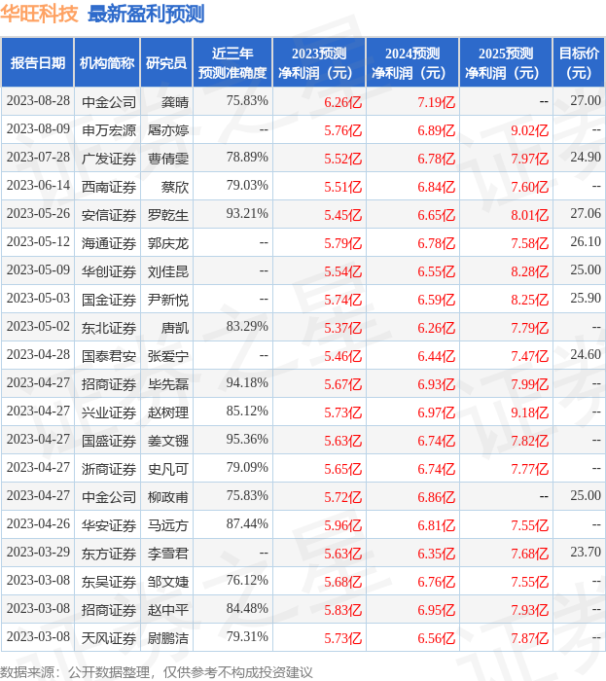Click the 7.47亿 forecast value

pos(529,356)
